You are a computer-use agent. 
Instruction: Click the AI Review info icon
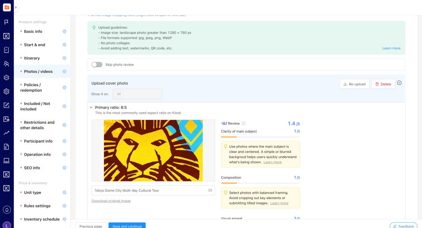coord(244,123)
